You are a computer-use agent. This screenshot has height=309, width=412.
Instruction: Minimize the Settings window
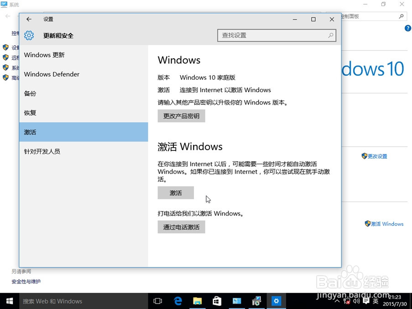(x=295, y=19)
